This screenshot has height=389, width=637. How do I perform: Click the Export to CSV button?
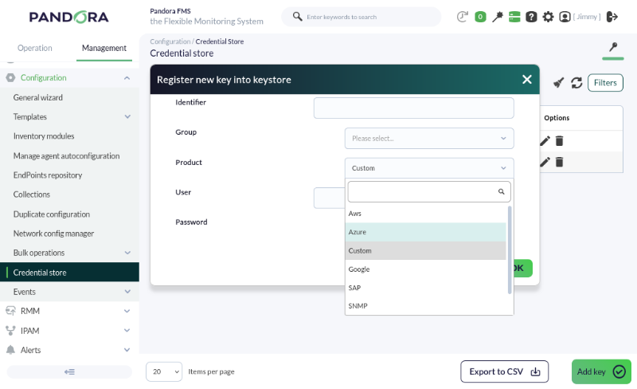tap(505, 371)
